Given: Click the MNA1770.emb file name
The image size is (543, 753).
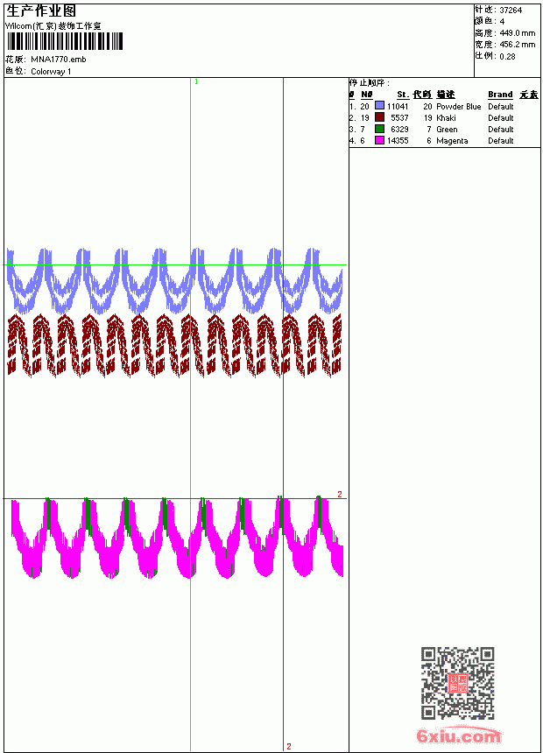Looking at the screenshot, I should [59, 60].
